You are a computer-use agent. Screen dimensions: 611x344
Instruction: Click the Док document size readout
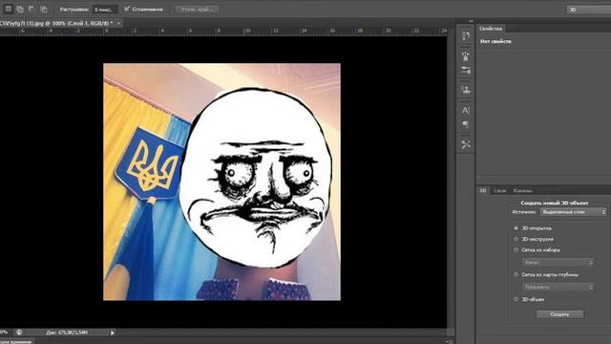coord(67,333)
